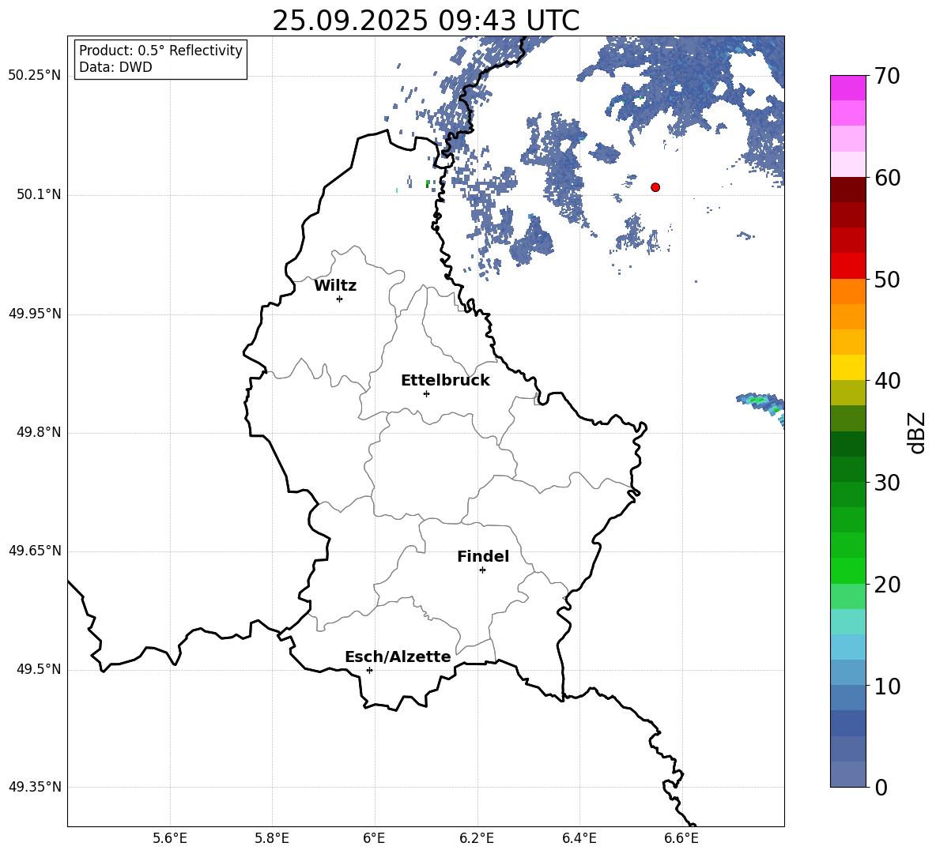Screen dimensions: 936x854
Task: Click the Wiltz station cross marker
Action: pos(340,299)
